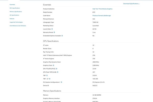Click the TBP - LP info icon

(x=49, y=79)
